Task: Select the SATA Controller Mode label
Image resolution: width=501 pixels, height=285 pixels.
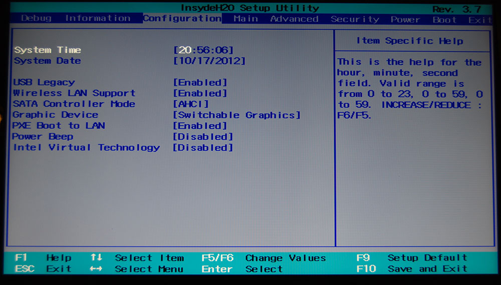Action: tap(74, 104)
